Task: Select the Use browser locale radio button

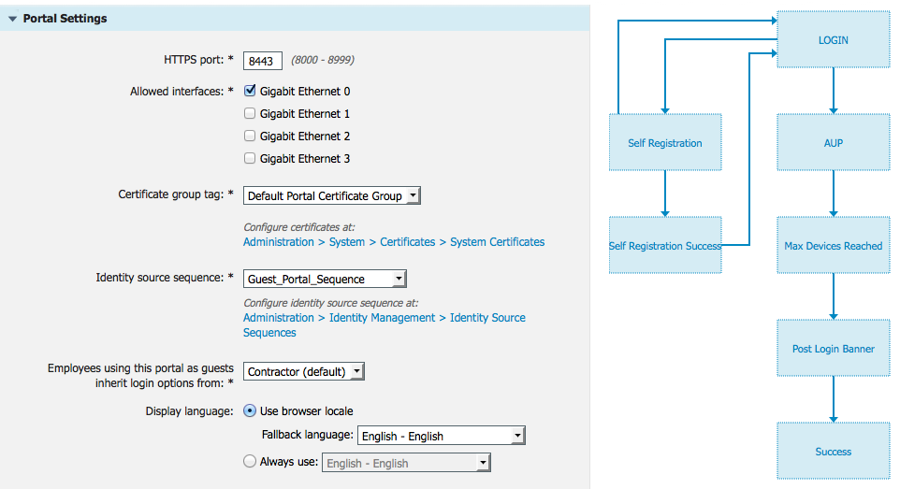Action: pyautogui.click(x=250, y=410)
